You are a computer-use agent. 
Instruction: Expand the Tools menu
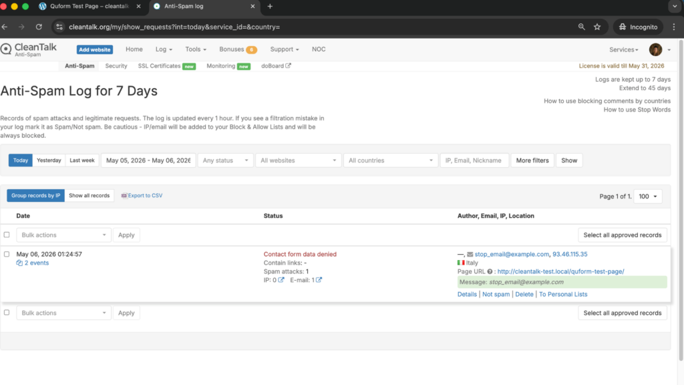[196, 49]
